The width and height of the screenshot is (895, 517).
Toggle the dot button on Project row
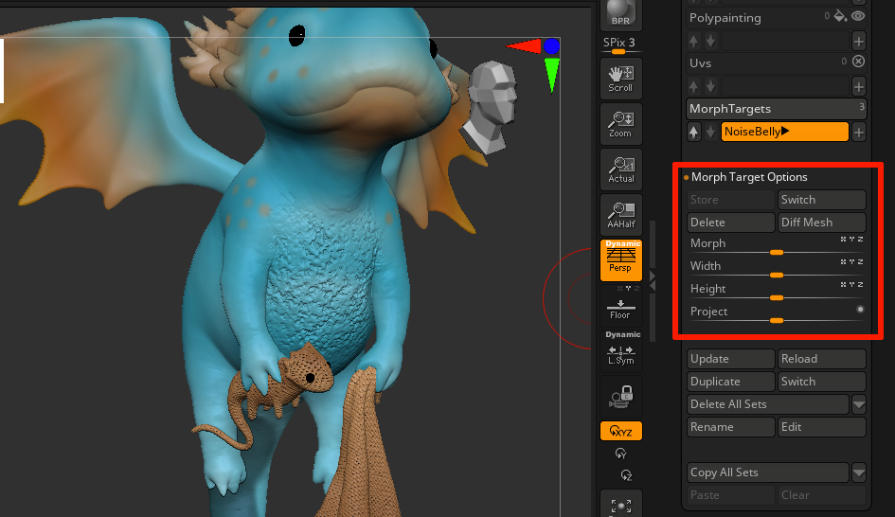coord(860,310)
